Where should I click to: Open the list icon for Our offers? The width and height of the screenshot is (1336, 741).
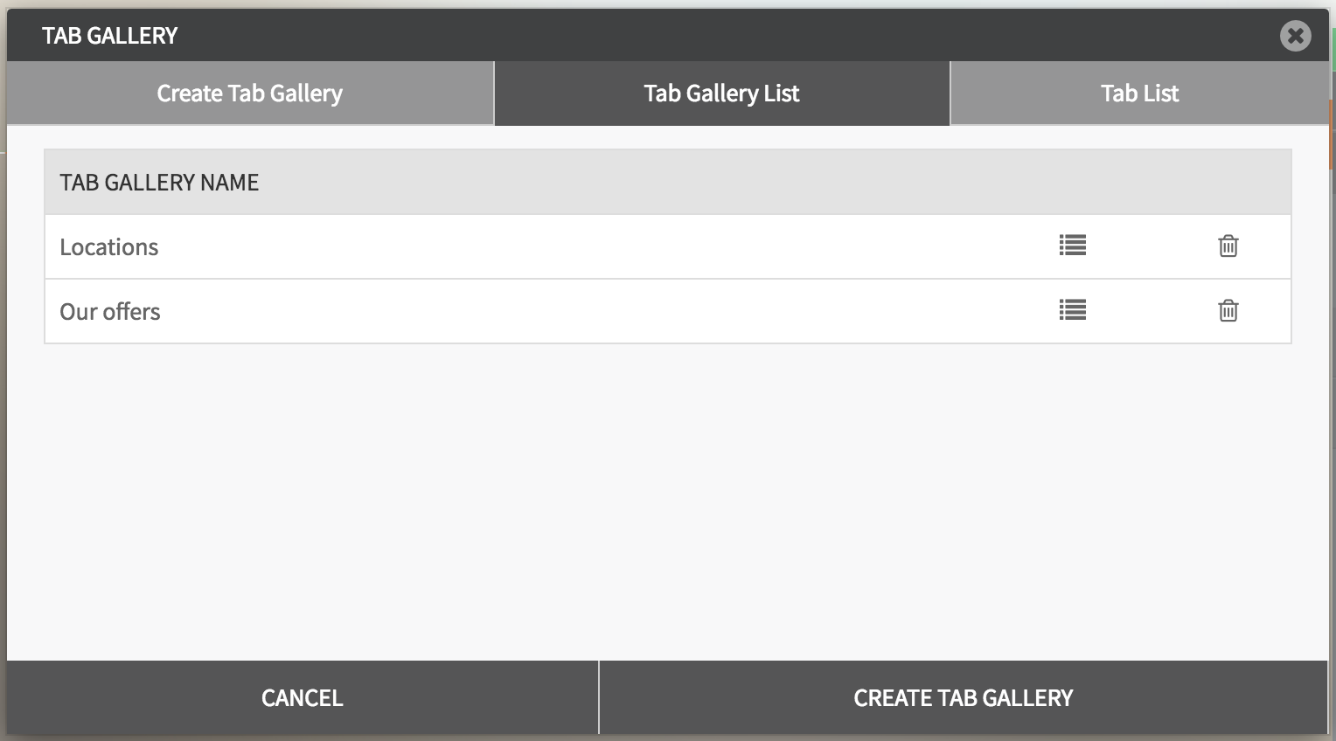[x=1072, y=310]
